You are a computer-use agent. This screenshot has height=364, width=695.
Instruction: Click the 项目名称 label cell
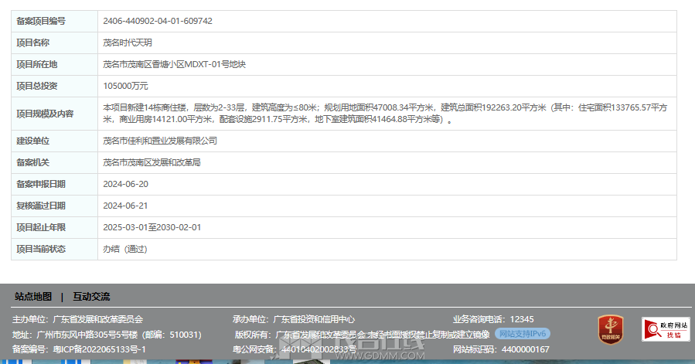tap(55, 43)
